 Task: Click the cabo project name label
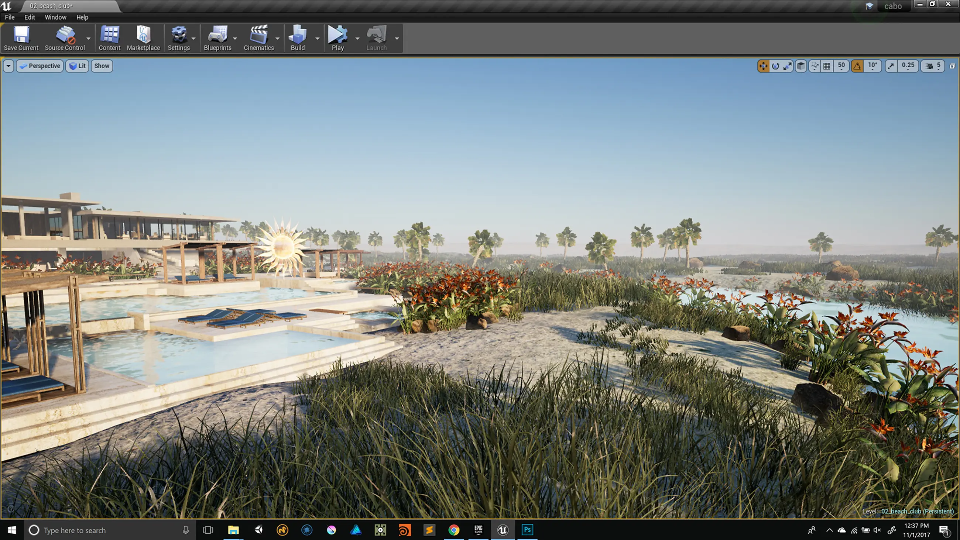[893, 6]
